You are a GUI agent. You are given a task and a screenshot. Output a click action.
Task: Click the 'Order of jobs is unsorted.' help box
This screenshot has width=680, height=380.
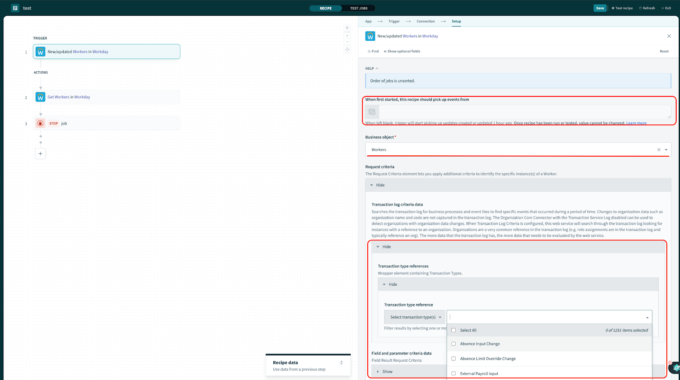(x=518, y=81)
